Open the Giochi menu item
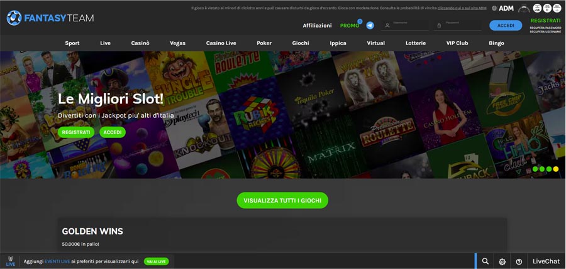 click(x=301, y=43)
